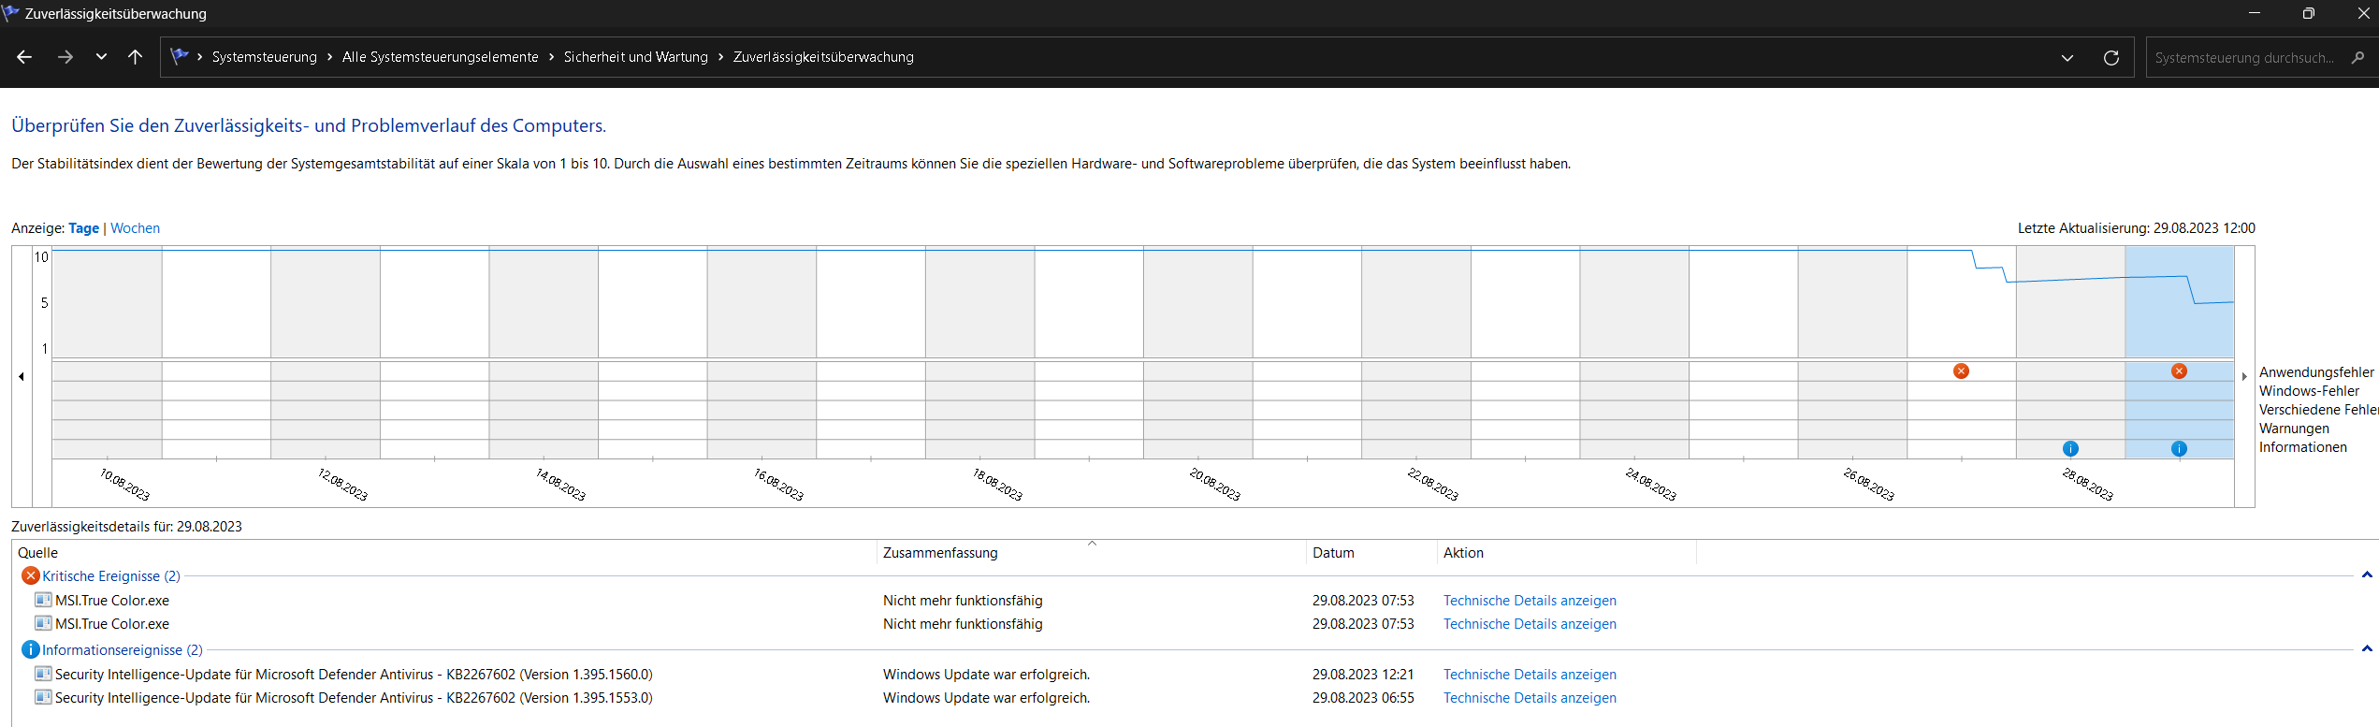The width and height of the screenshot is (2379, 727).
Task: Click the date cell 29.08.2023 12:21
Action: tap(1363, 675)
